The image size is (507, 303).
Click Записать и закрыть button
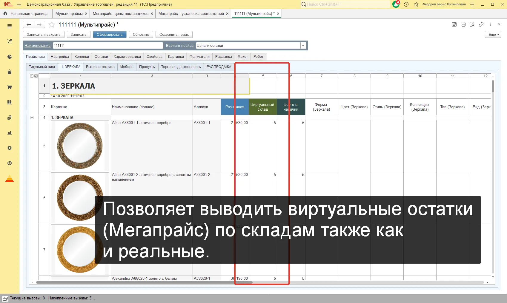click(x=44, y=35)
